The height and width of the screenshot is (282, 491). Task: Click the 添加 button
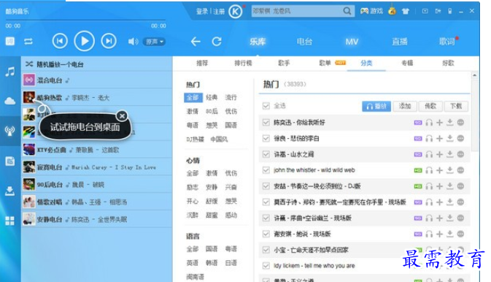click(405, 107)
